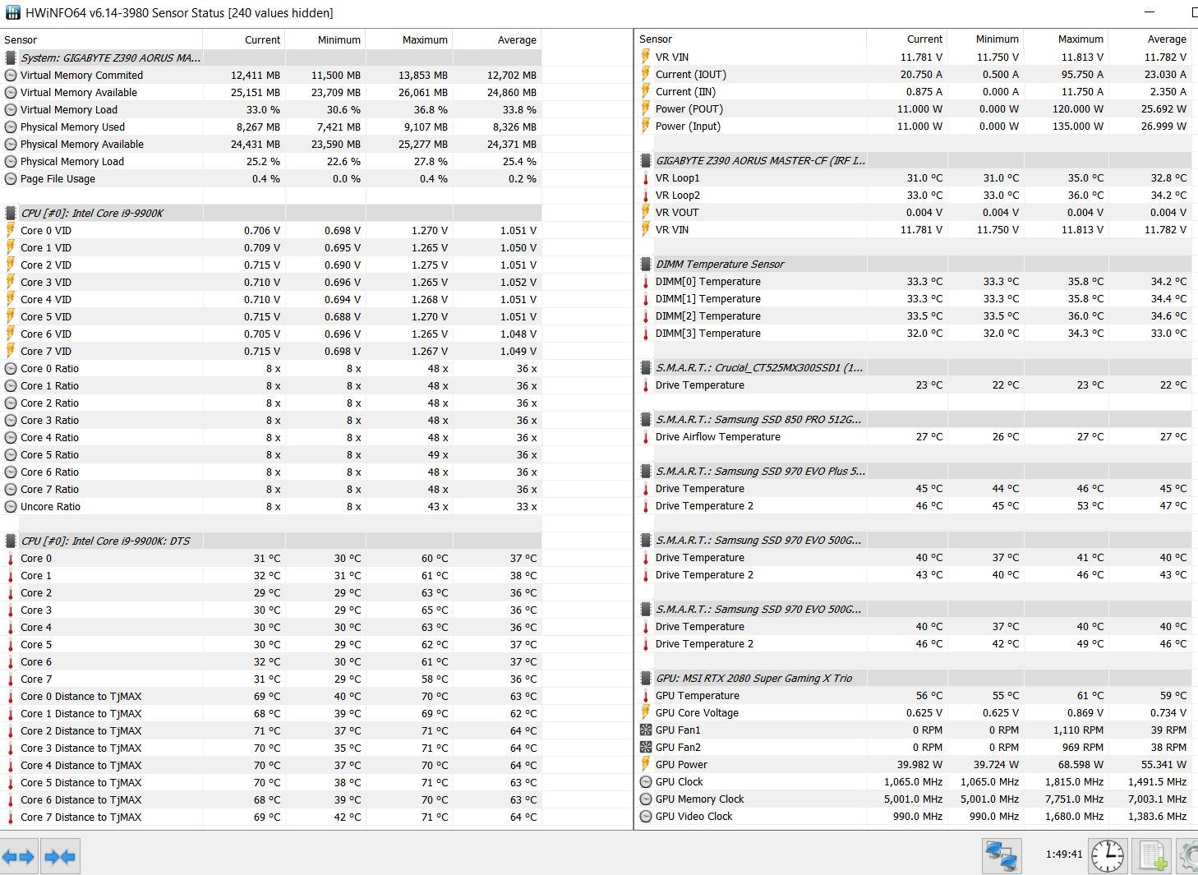
Task: Select the GPU Video Clock row
Action: coord(914,816)
